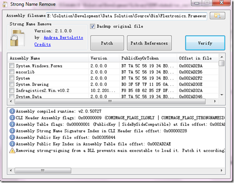
Task: Click the title bar application icon
Action: pos(5,4)
